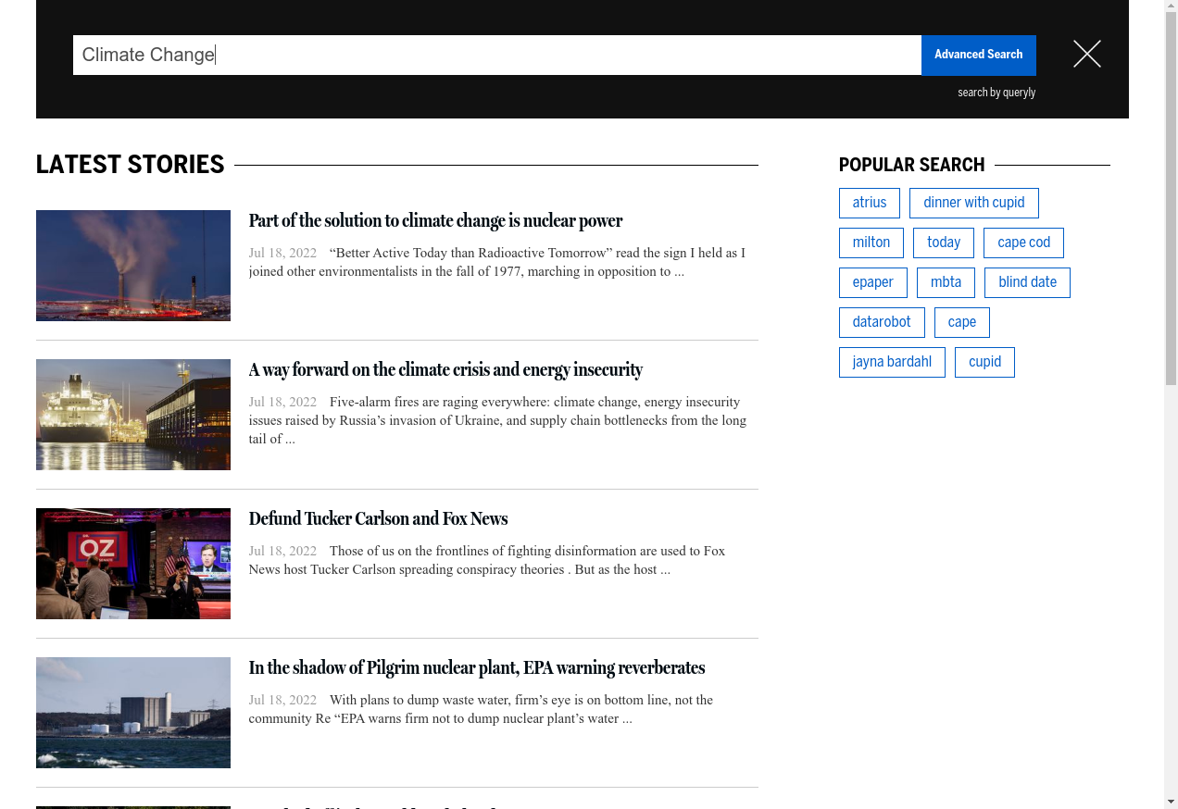1178x809 pixels.
Task: Select the 'atrius' popular search tag
Action: click(869, 203)
